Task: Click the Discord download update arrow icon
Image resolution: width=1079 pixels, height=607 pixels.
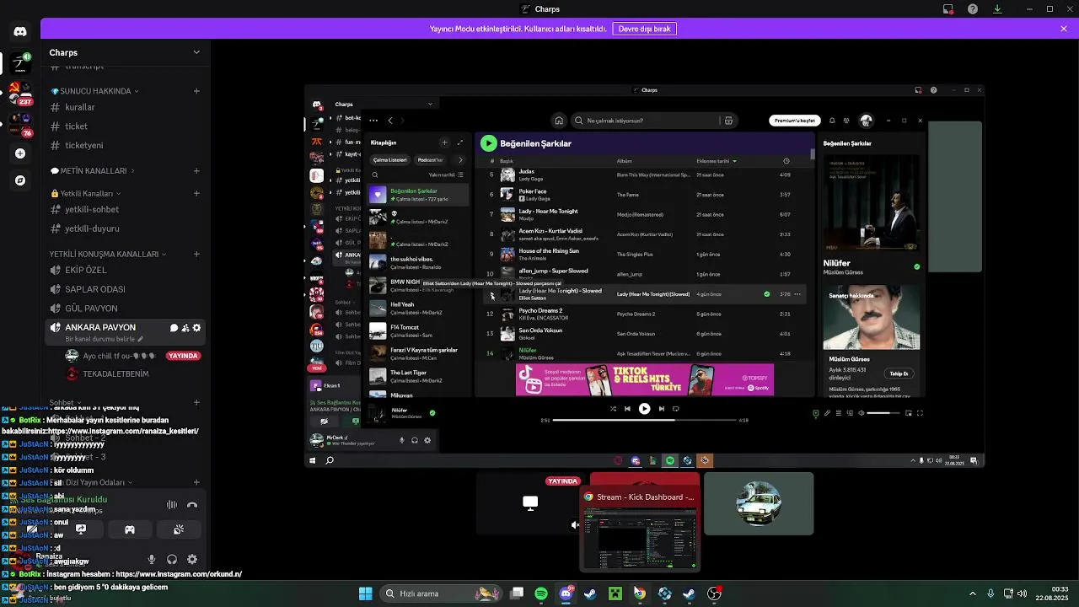Action: click(997, 9)
